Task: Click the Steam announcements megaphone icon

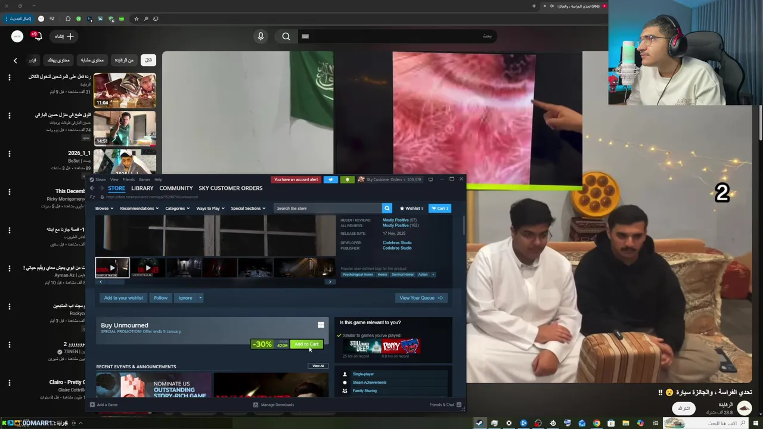Action: (x=331, y=179)
